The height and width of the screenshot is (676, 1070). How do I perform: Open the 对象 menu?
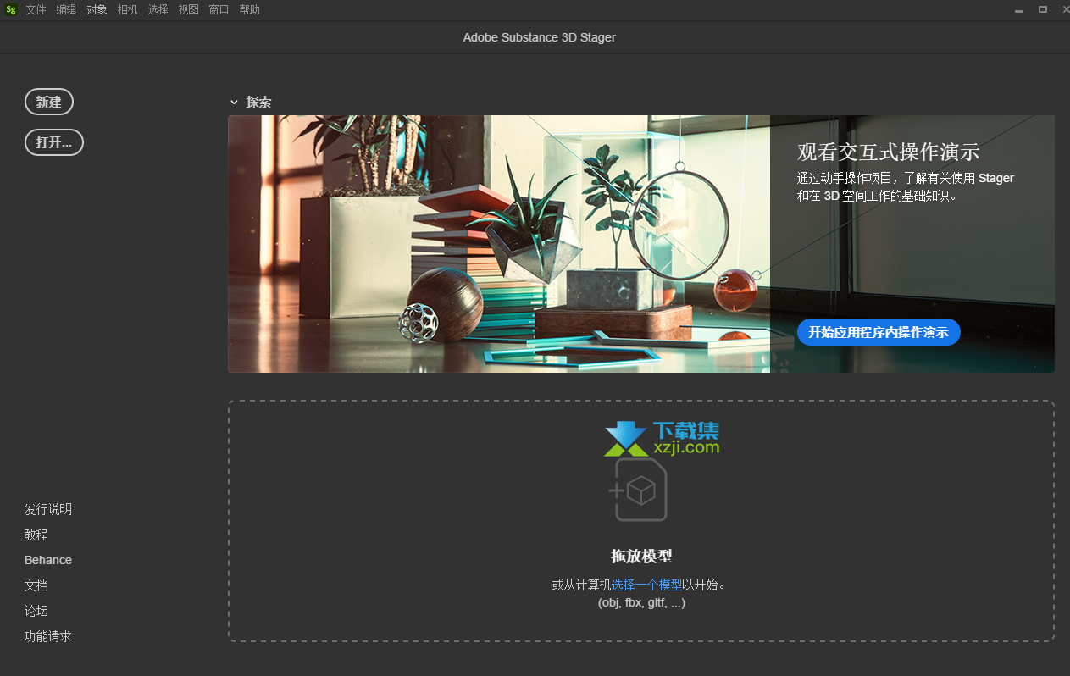[x=97, y=10]
